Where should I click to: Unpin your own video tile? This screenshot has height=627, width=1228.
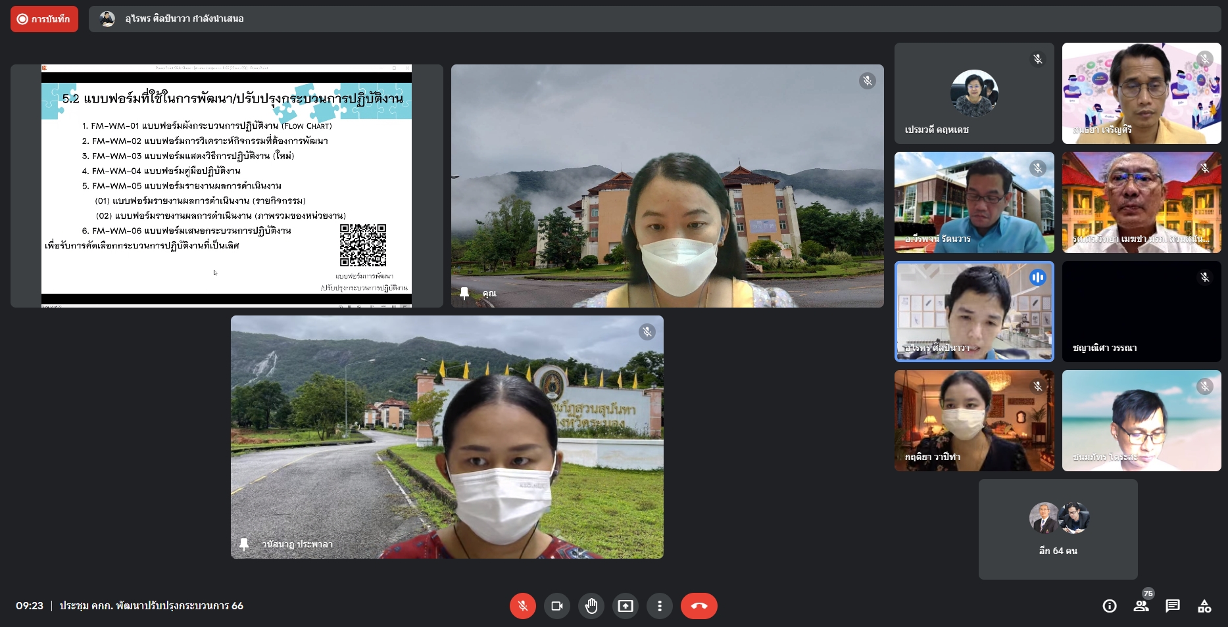[464, 293]
